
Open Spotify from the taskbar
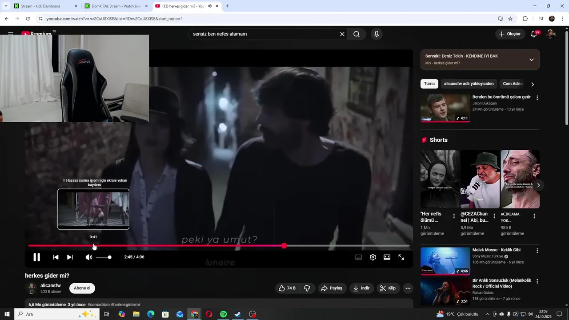coord(224,314)
